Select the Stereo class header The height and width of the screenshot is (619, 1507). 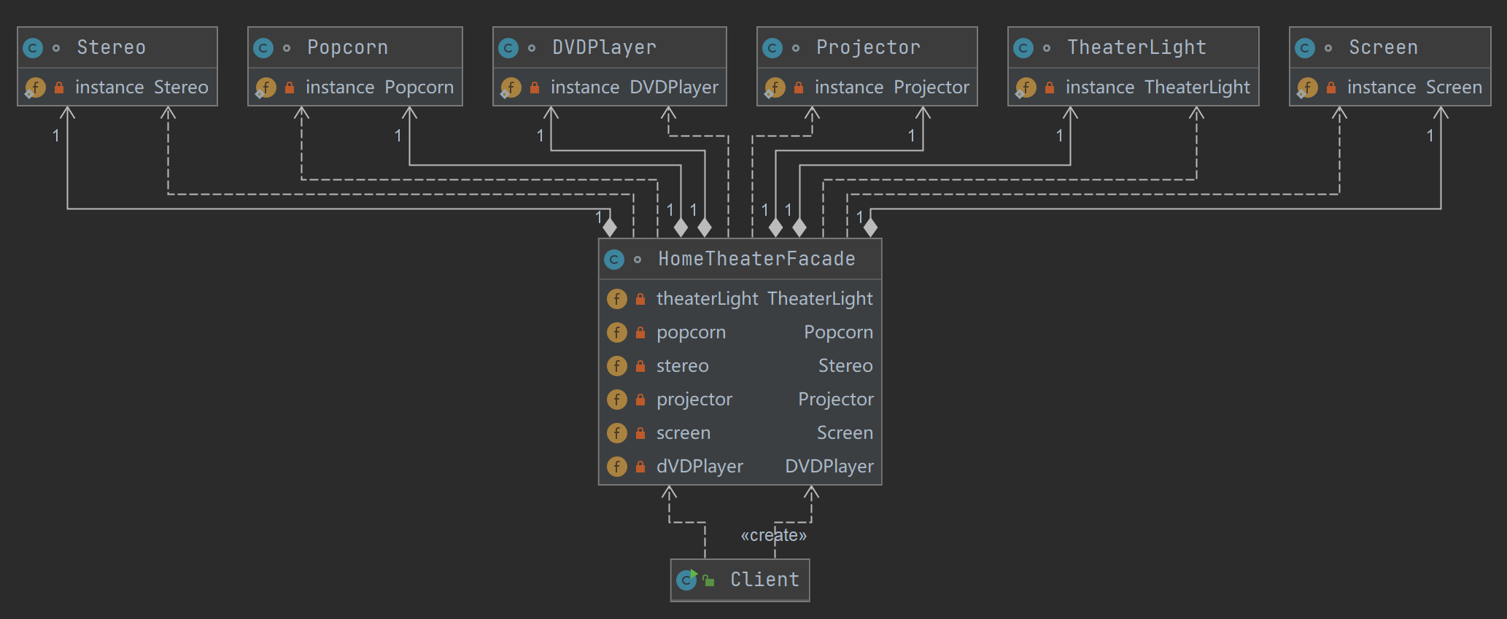[x=112, y=47]
